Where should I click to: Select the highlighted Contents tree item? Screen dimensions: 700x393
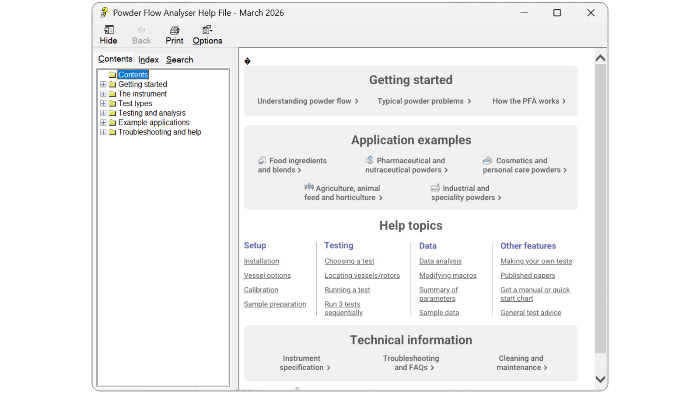pos(133,75)
